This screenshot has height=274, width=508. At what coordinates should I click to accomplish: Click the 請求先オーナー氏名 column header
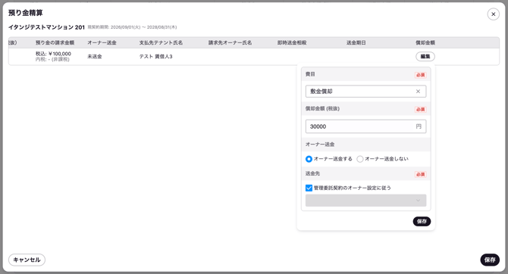(x=230, y=42)
